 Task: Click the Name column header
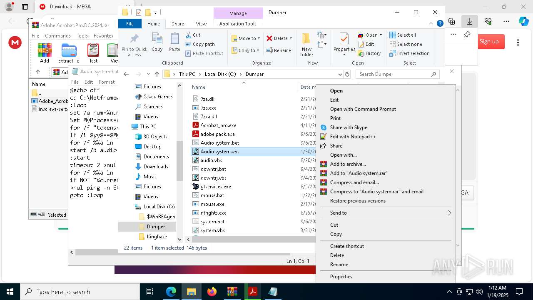pos(199,87)
